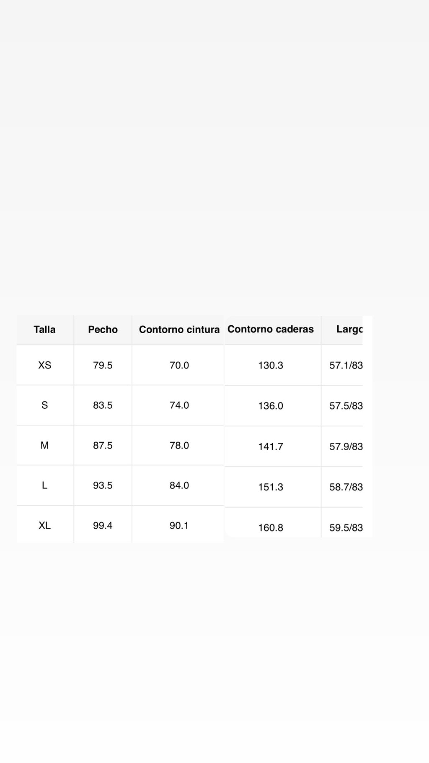Click the S size row label
Viewport: 429px width, 763px height.
[x=44, y=405]
